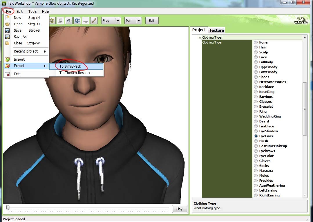Image resolution: width=313 pixels, height=222 pixels.
Task: Open the Tools menu
Action: (32, 11)
